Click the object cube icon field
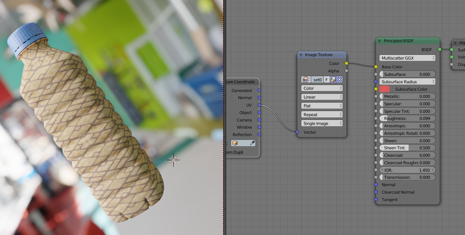 click(x=240, y=143)
